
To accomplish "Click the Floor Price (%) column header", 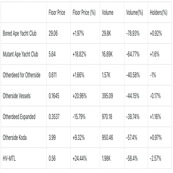I will point(83,13).
